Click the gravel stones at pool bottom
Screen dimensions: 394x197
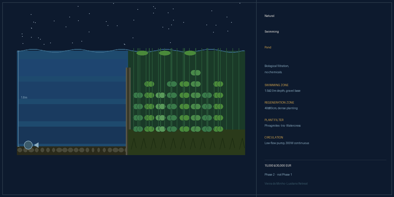pyautogui.click(x=70, y=150)
